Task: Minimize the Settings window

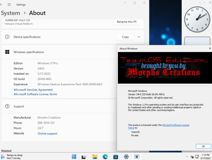Action: [x=125, y=3]
